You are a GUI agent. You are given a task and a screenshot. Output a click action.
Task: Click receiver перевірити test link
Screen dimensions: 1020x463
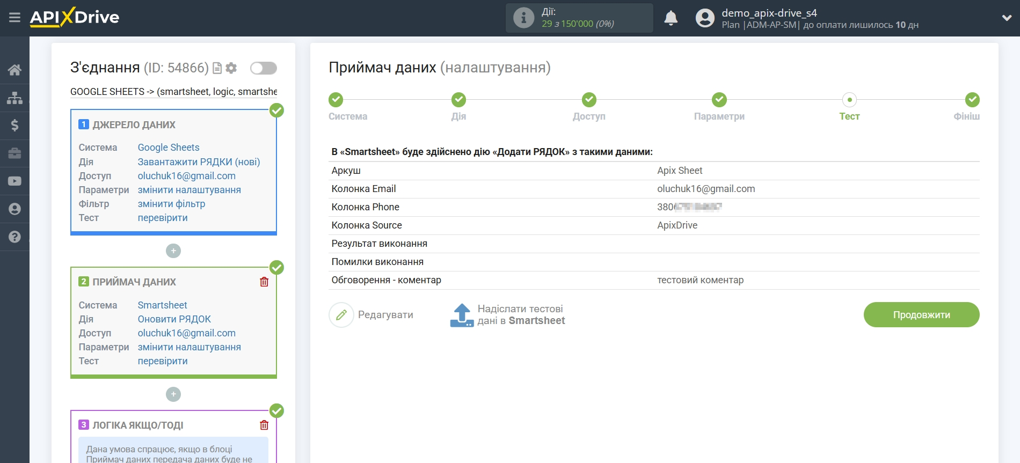tap(163, 361)
